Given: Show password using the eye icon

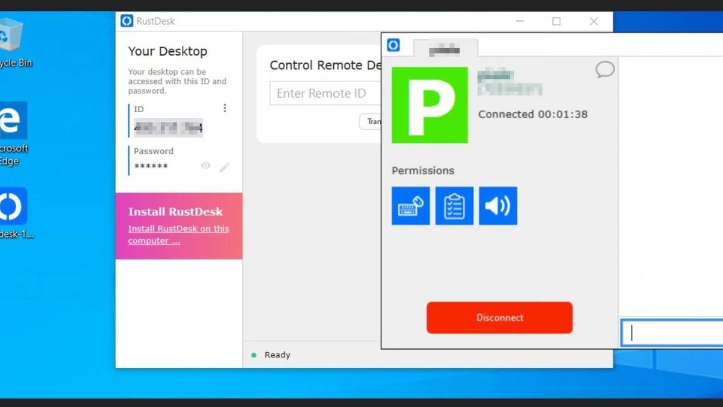Looking at the screenshot, I should [205, 166].
